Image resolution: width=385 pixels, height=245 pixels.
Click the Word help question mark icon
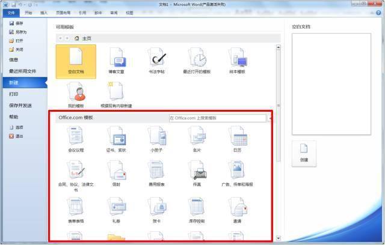point(378,13)
